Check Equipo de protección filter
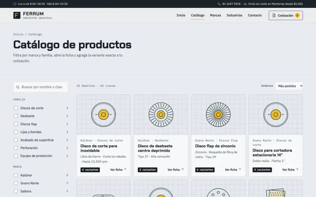This screenshot has height=197, width=316. click(x=16, y=156)
